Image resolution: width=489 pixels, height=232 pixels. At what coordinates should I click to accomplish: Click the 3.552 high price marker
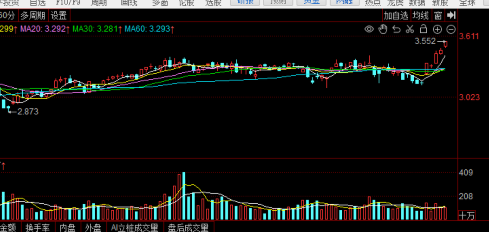pos(425,41)
